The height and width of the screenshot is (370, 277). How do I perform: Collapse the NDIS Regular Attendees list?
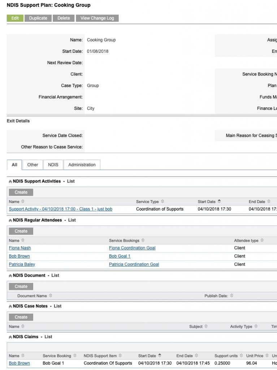click(10, 220)
